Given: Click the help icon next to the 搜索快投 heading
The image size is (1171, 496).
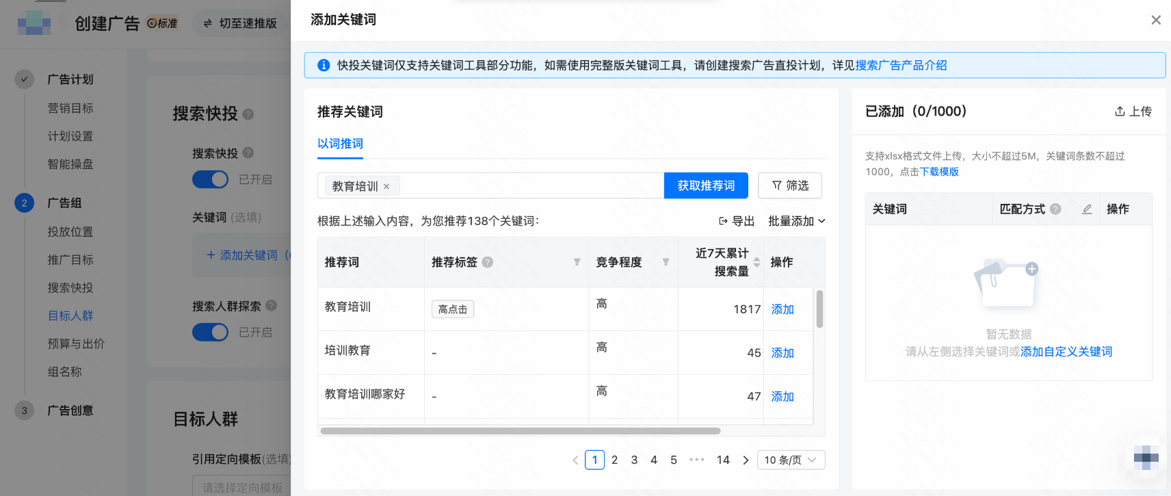Looking at the screenshot, I should [248, 114].
